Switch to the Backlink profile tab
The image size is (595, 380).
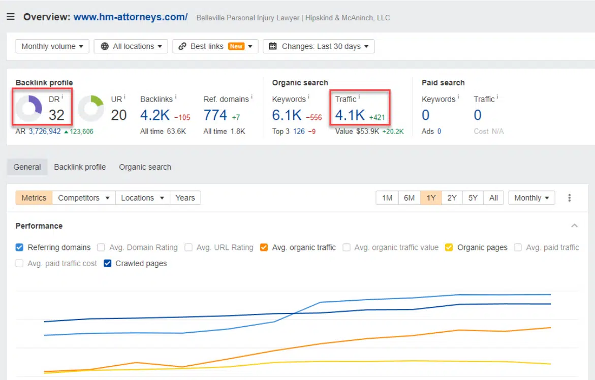pos(80,167)
